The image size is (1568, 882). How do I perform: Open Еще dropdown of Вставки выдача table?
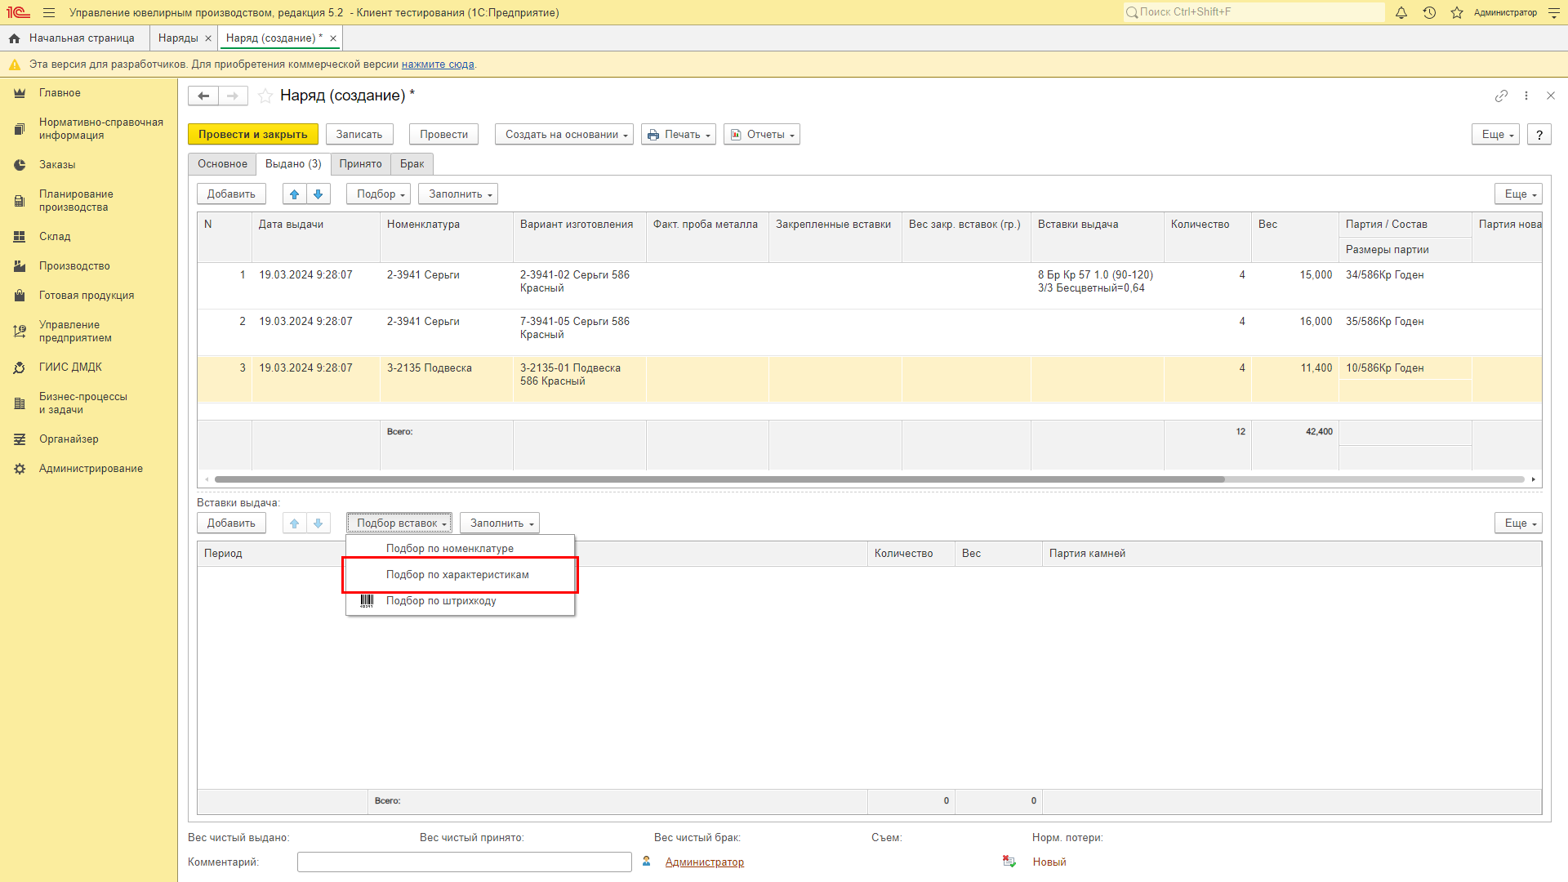point(1518,523)
